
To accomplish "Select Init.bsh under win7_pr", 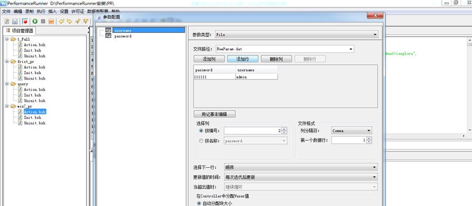I will pos(33,118).
